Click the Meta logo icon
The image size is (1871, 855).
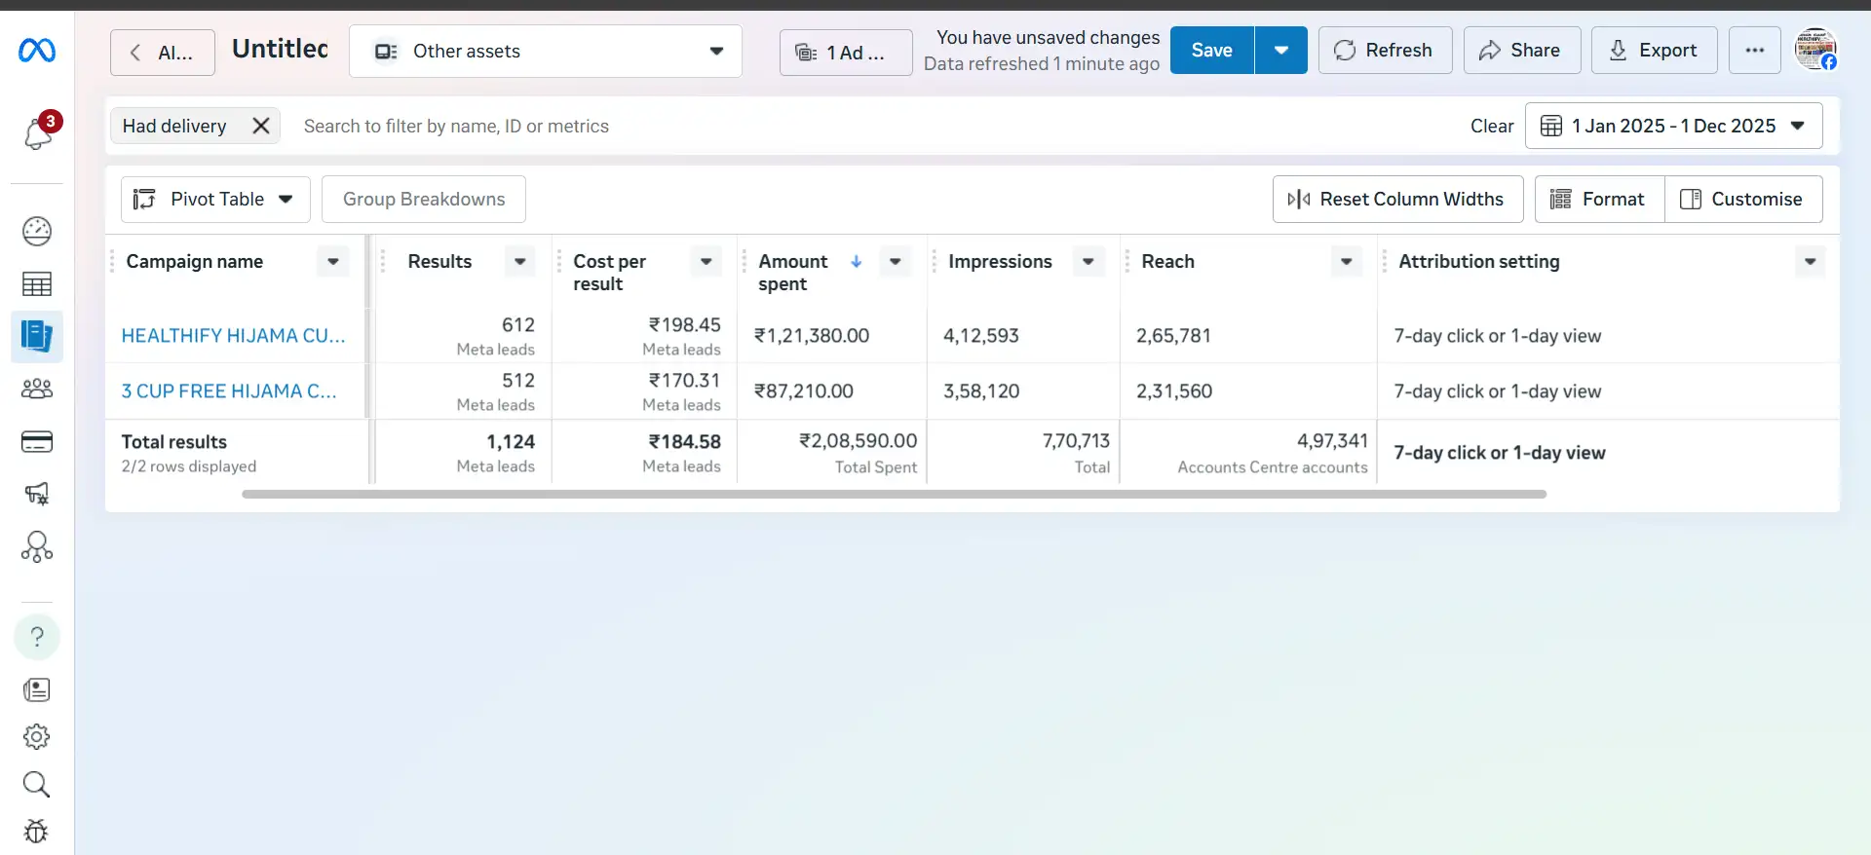tap(37, 51)
